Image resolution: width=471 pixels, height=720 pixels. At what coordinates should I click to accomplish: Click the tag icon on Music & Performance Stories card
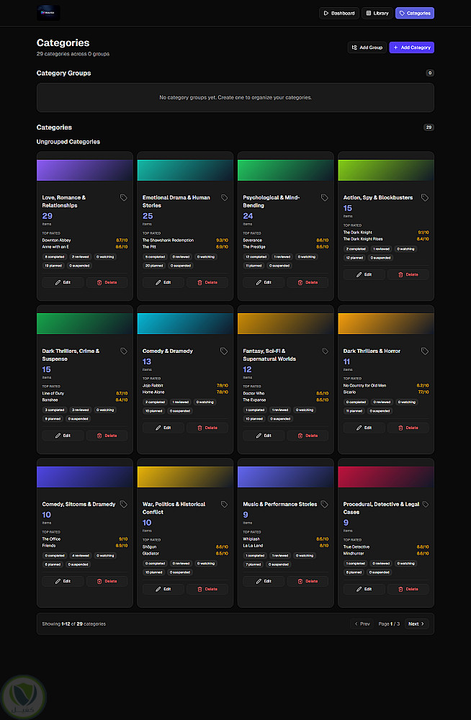click(x=325, y=504)
